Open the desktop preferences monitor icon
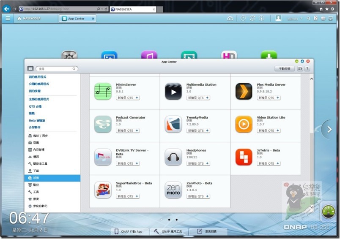Viewport: 340px width, 239px height. coord(330,19)
